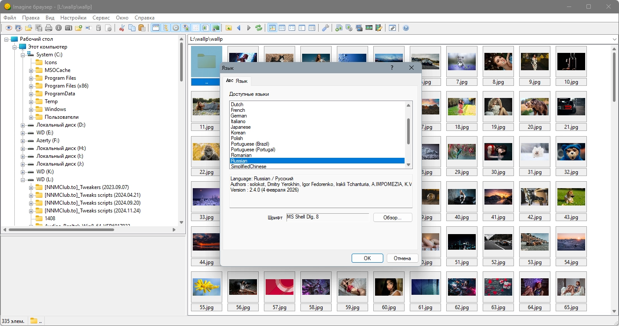Click the floppy disk save icon
This screenshot has height=326, width=619.
point(38,28)
